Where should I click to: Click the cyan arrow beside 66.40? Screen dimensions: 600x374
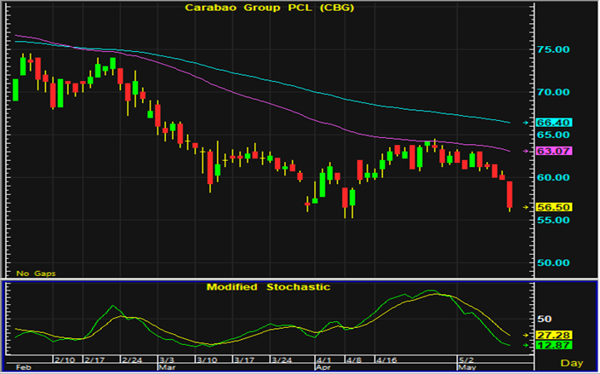(525, 123)
